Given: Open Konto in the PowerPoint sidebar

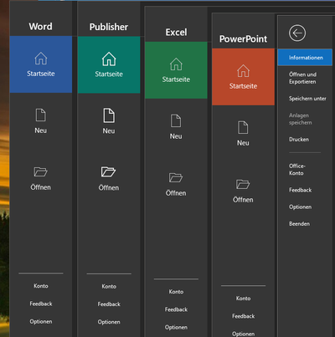Looking at the screenshot, I should (243, 299).
